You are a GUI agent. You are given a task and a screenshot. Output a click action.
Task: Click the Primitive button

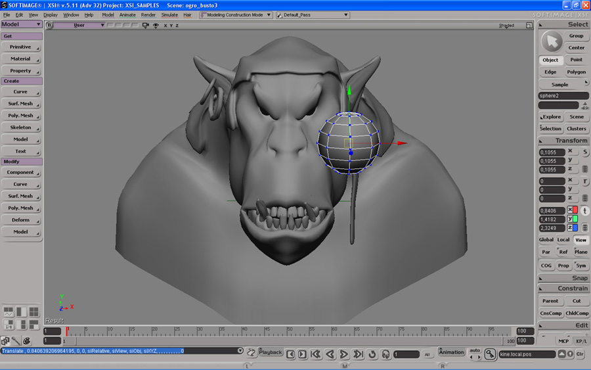[x=21, y=47]
